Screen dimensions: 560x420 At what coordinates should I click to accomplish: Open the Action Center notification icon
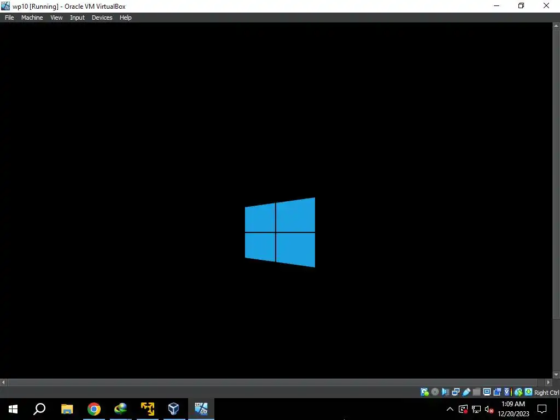pos(542,409)
